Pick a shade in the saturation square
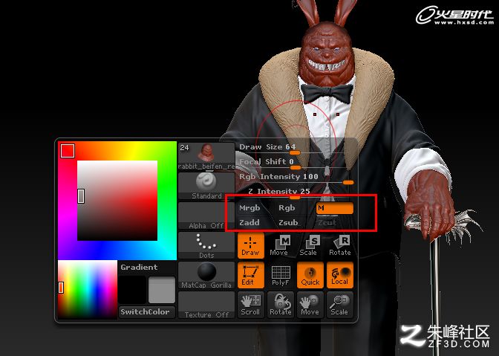 tap(117, 201)
